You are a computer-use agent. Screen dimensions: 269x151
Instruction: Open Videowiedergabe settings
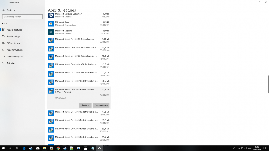coord(23,56)
